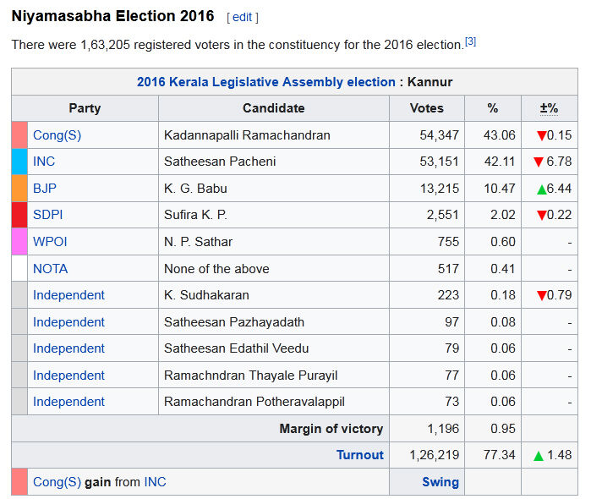Screen dimensions: 591x499
Task: Follow the SDPI party link
Action: [48, 215]
